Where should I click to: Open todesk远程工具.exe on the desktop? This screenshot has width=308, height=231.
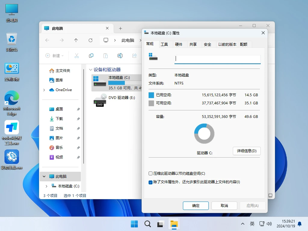pyautogui.click(x=12, y=133)
